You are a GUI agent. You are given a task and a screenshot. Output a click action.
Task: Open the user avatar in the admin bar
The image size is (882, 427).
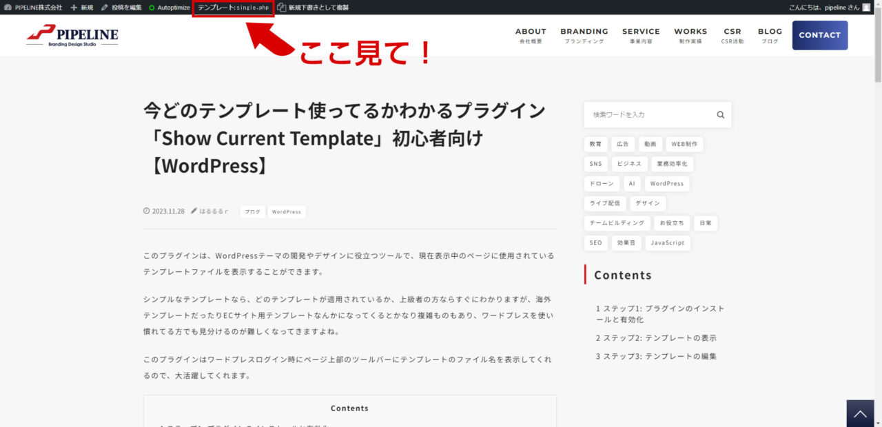click(x=866, y=8)
